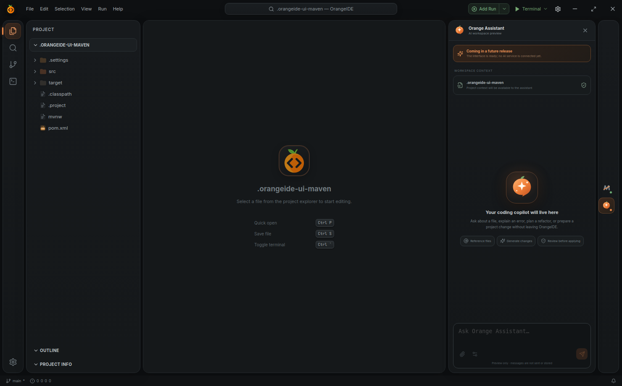Click the shield icon on workspace context card
This screenshot has height=386, width=622.
584,85
